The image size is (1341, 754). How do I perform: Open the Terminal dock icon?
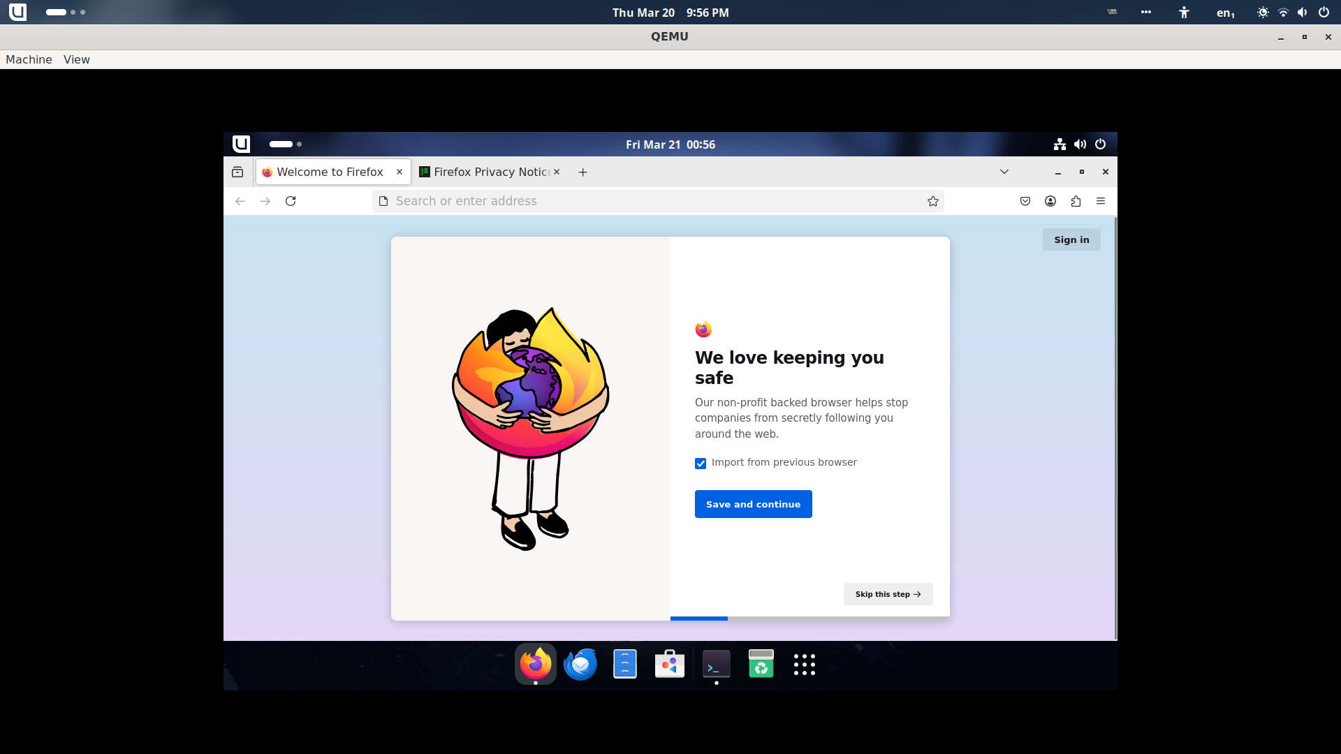[716, 664]
